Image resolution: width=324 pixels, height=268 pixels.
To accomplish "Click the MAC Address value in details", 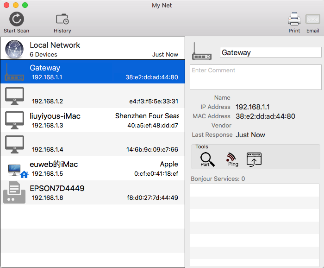I will coord(265,116).
